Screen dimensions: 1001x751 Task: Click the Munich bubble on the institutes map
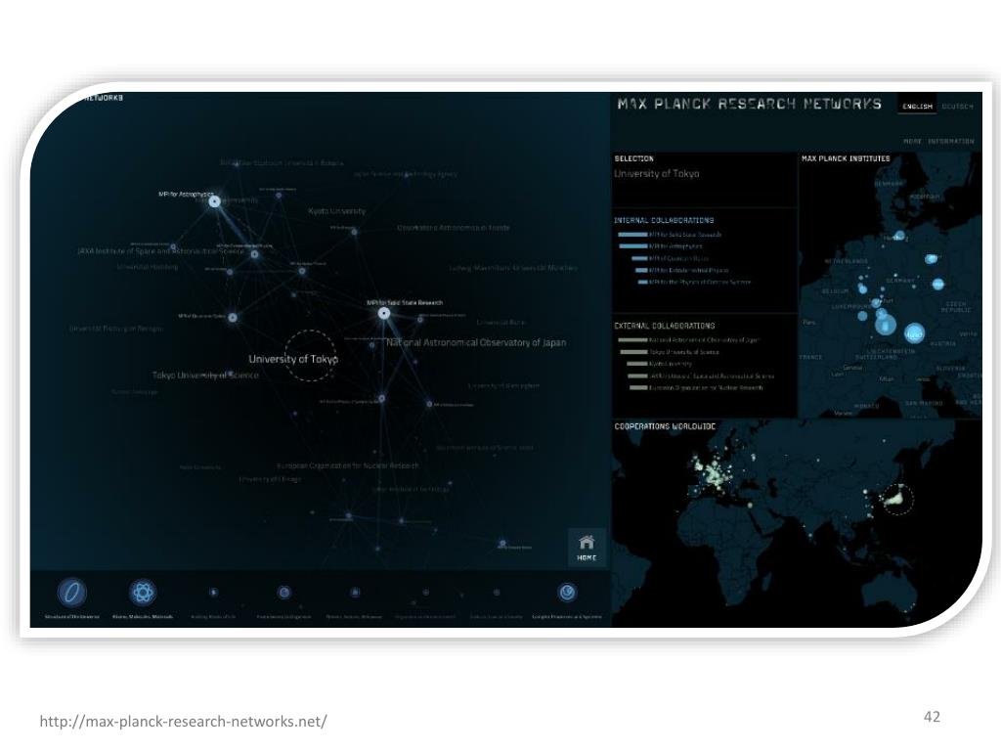point(914,333)
